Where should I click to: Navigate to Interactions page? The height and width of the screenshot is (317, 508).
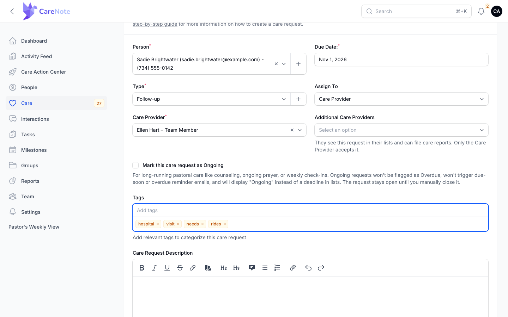click(56, 119)
